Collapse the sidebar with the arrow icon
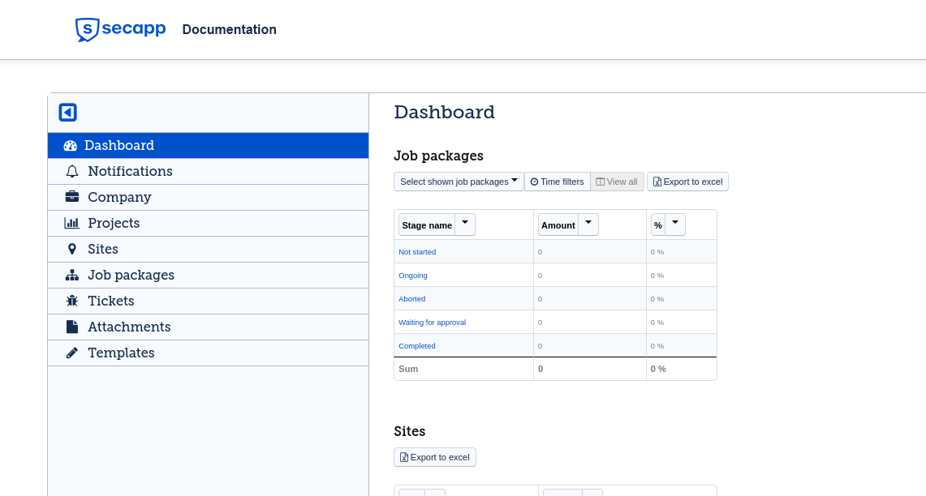Screen dimensions: 926x496 (x=68, y=112)
